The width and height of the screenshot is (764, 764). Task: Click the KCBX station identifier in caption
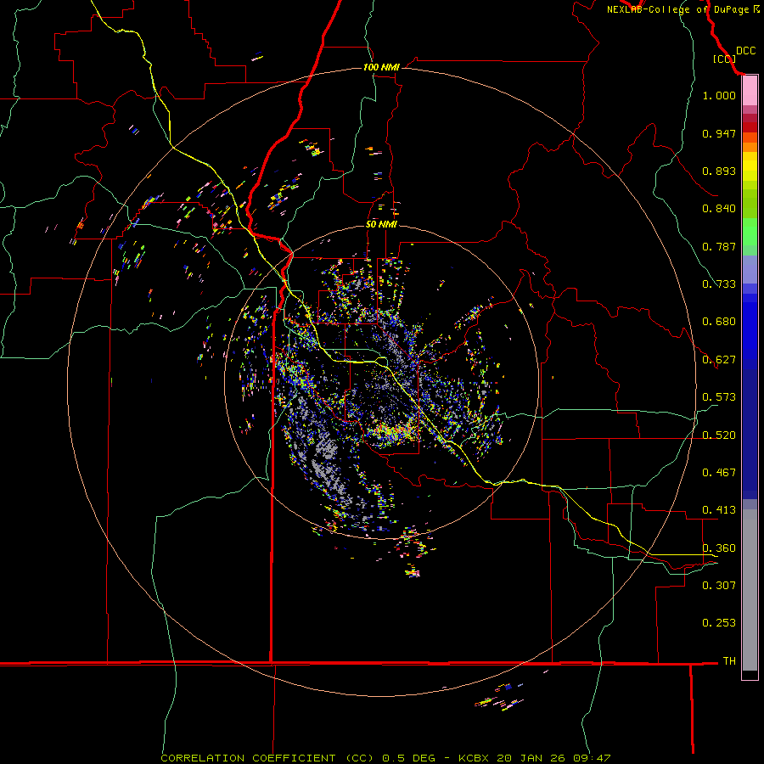point(473,758)
